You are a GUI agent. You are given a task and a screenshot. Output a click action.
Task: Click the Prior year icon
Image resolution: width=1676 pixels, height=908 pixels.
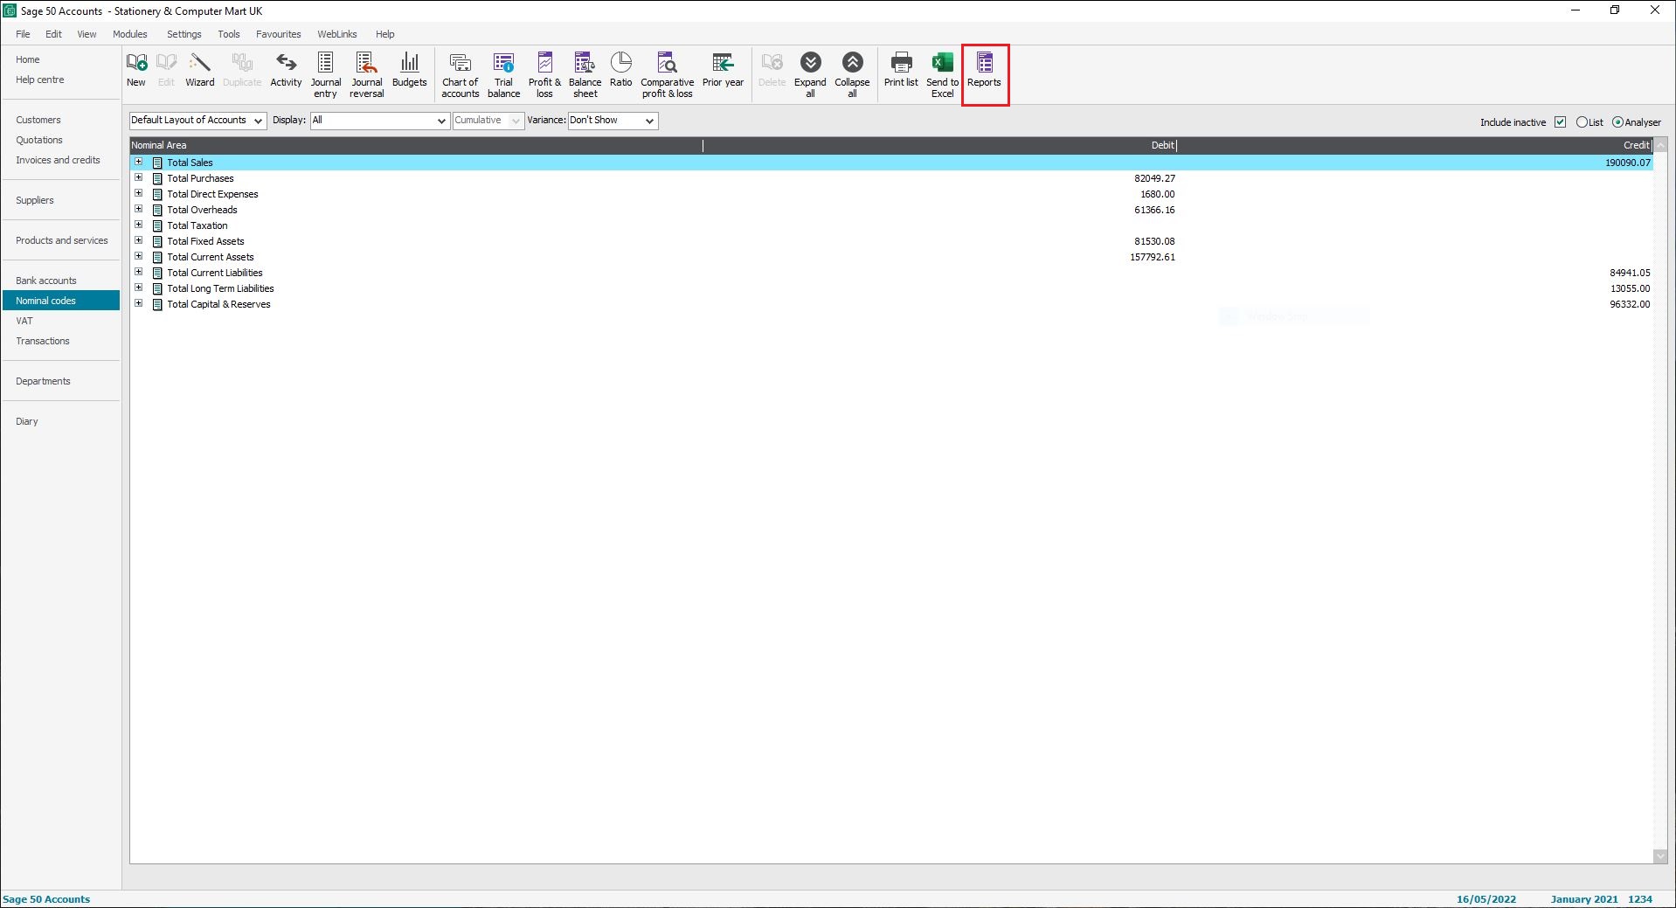723,70
